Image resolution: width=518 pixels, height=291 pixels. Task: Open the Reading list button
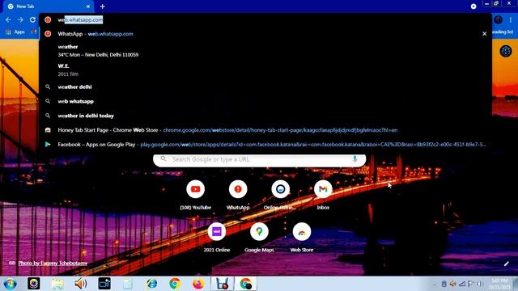(x=503, y=32)
